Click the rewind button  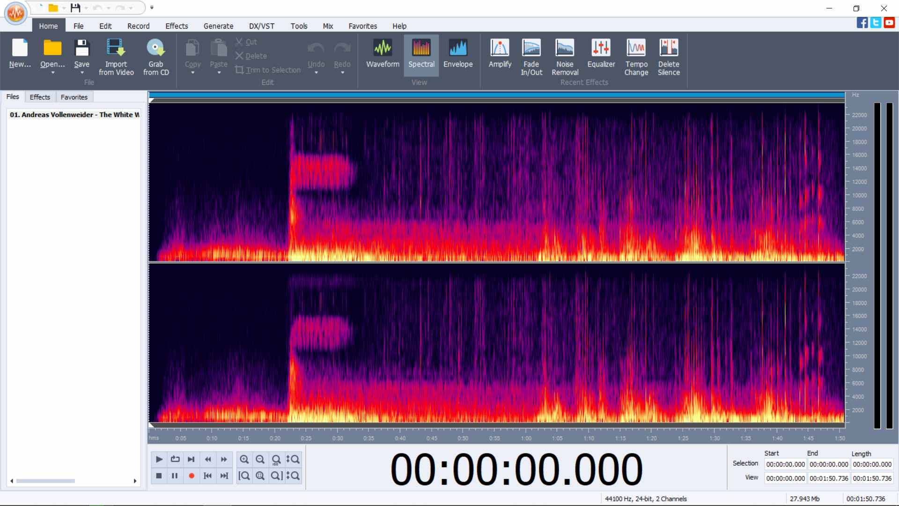pyautogui.click(x=208, y=459)
